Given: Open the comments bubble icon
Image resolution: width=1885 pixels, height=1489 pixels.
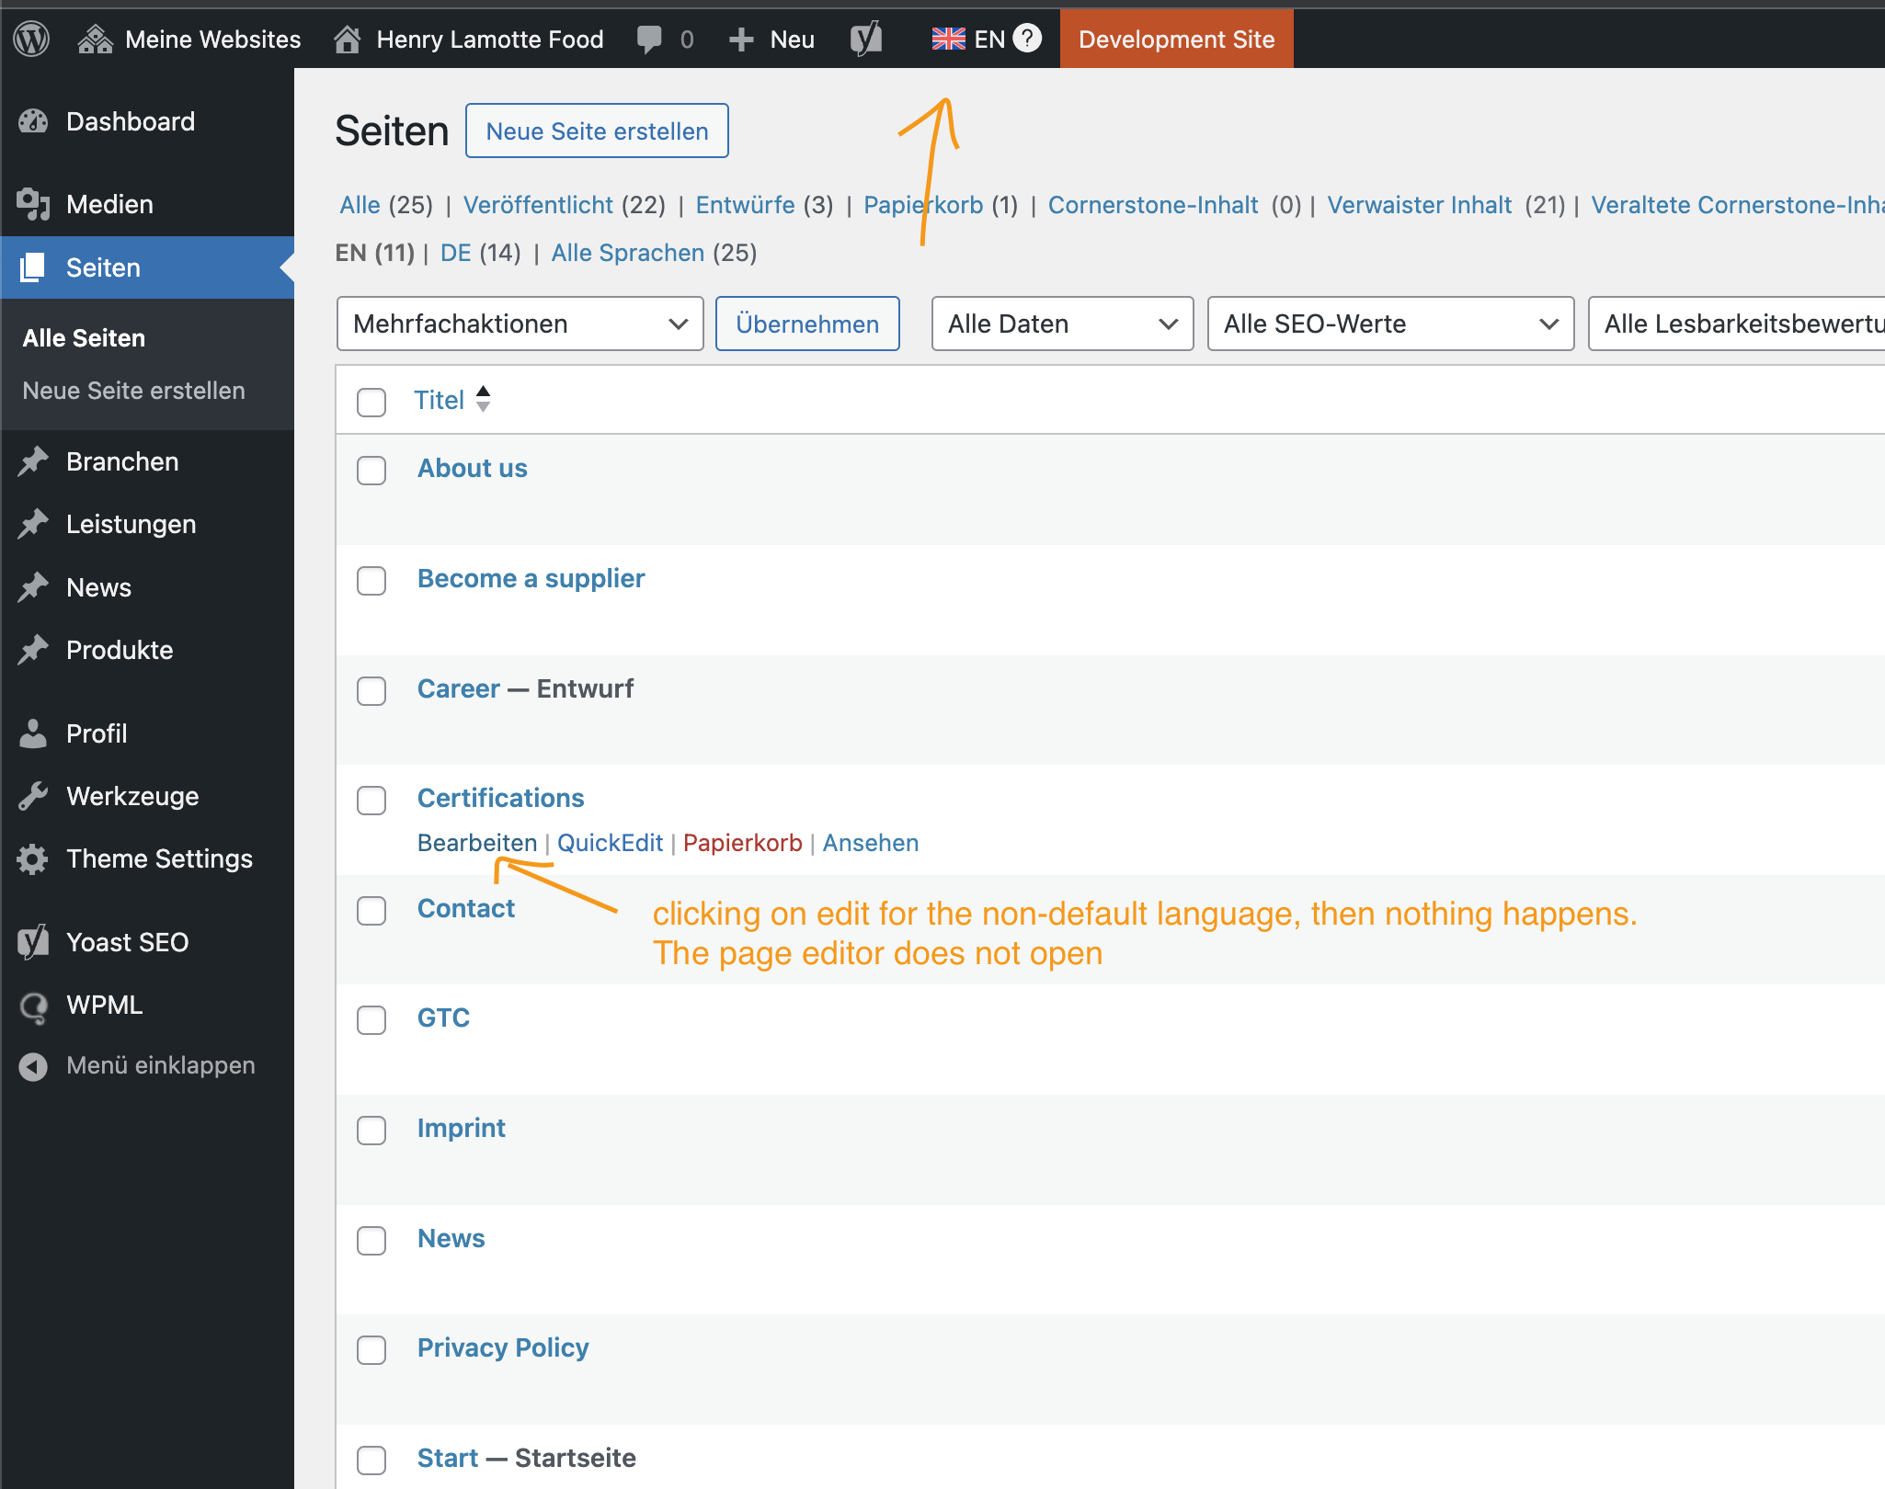Looking at the screenshot, I should [x=649, y=39].
